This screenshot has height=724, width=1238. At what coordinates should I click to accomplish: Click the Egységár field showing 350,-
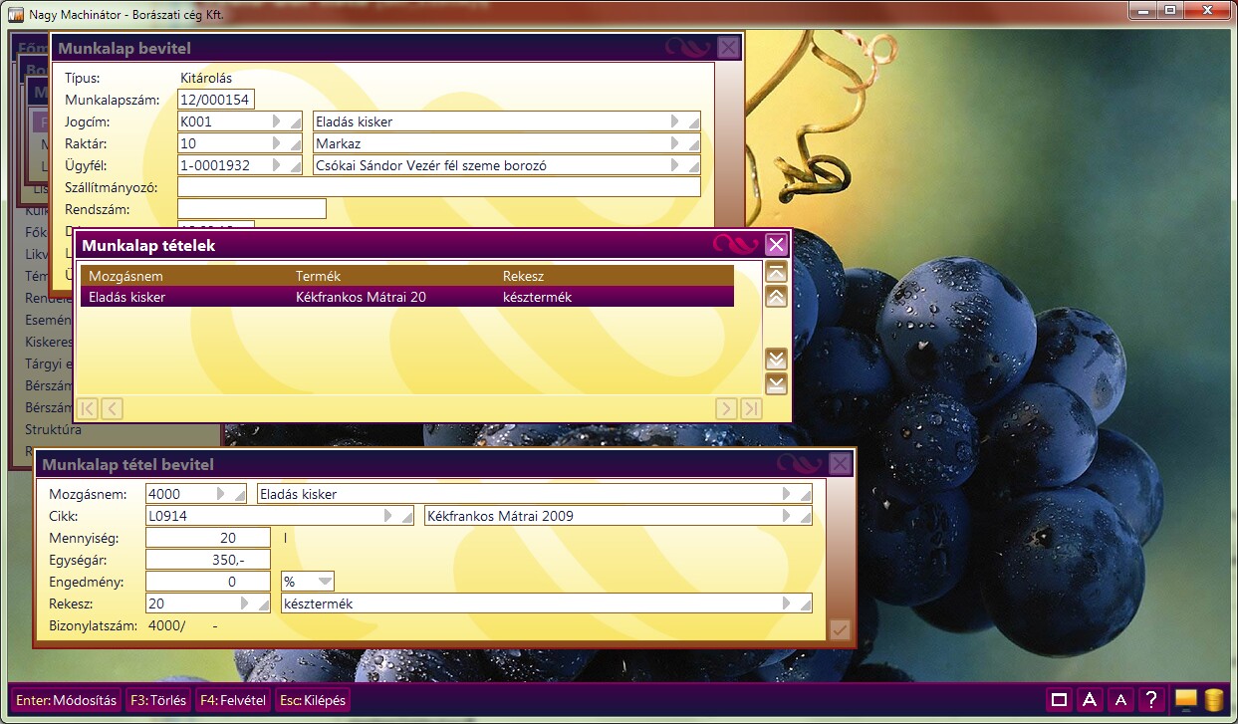208,560
